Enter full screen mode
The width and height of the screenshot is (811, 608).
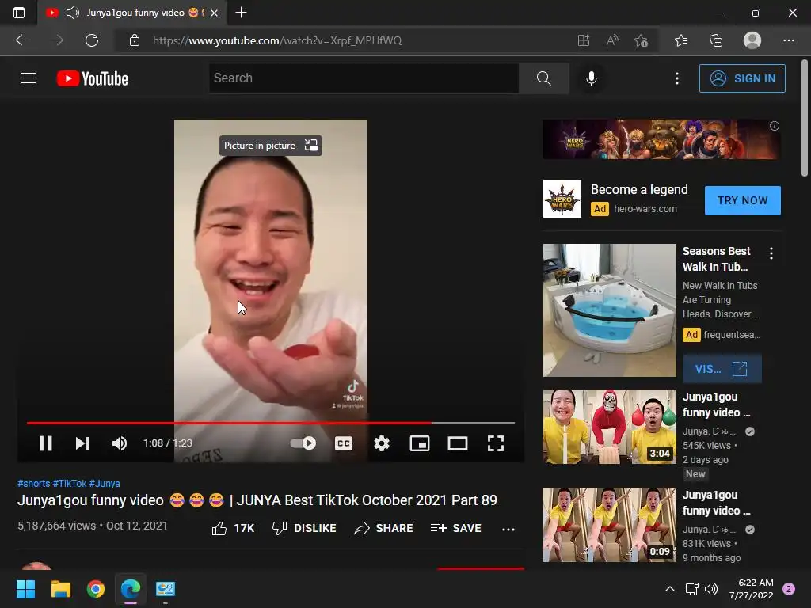496,443
